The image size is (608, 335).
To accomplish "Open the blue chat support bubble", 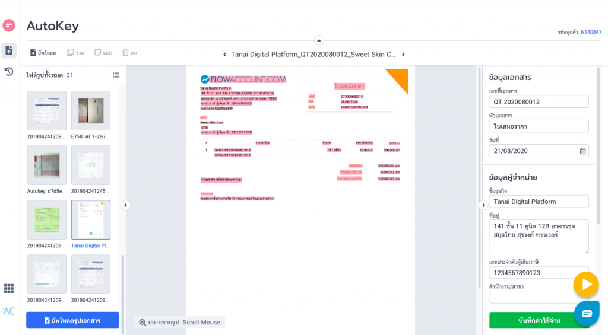I will coord(587,313).
